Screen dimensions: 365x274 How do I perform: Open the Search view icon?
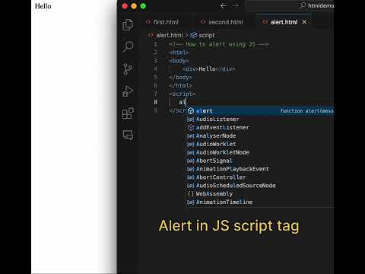point(128,46)
